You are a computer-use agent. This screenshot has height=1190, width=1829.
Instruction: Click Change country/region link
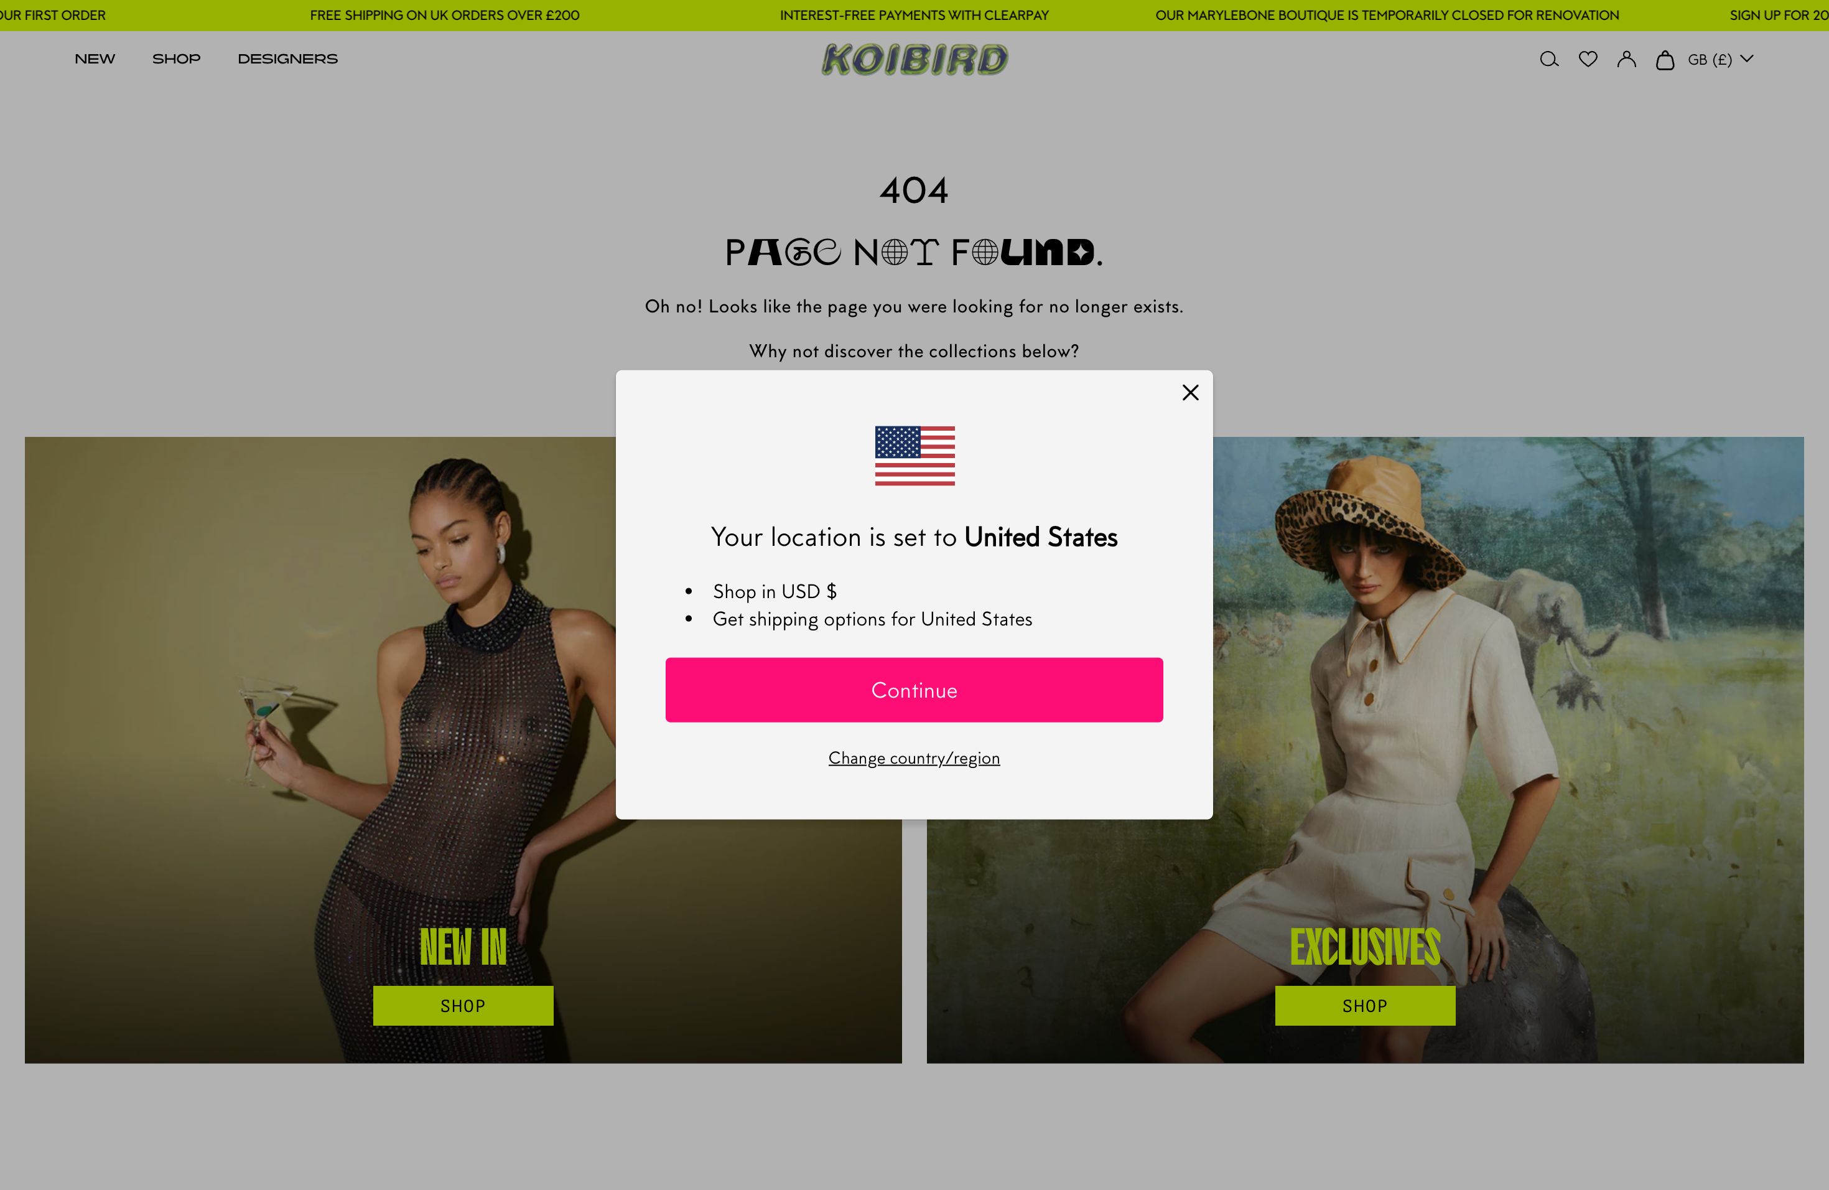pos(914,758)
